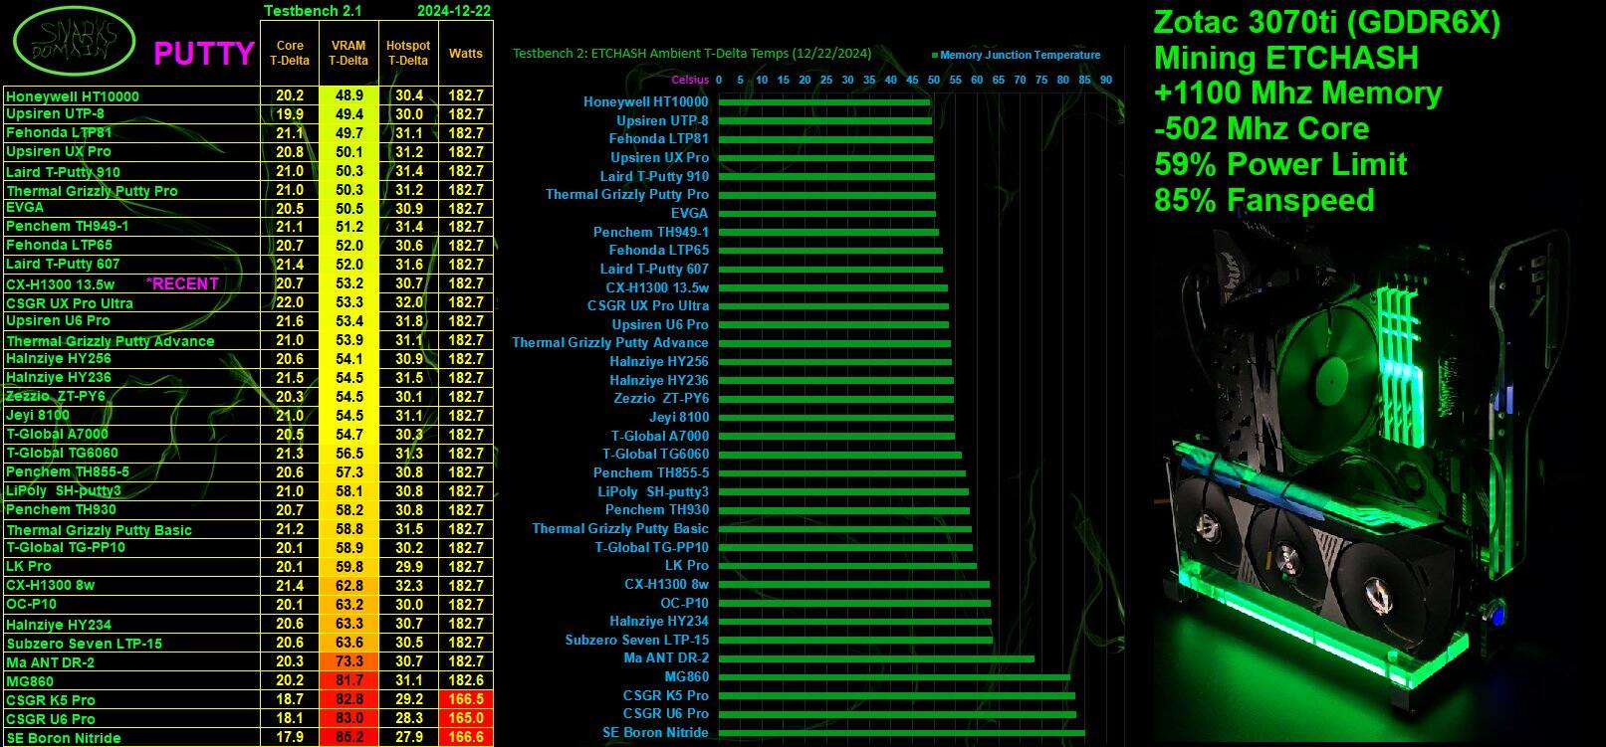Select Zezzio ZT-PY6 table row name

(56, 396)
